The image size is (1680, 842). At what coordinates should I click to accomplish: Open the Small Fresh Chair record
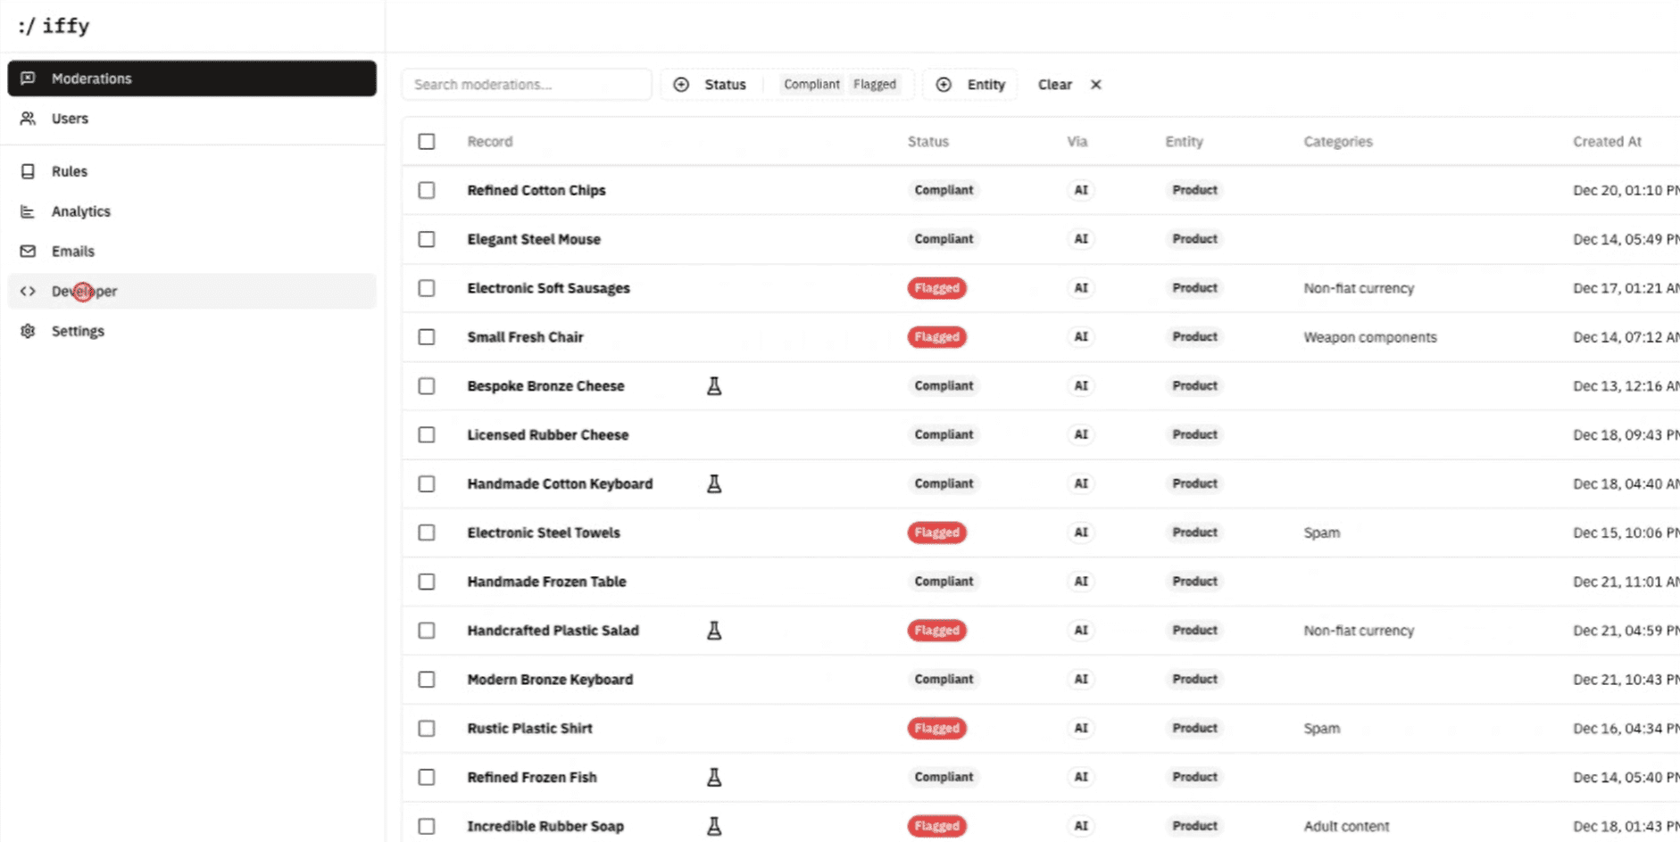525,337
